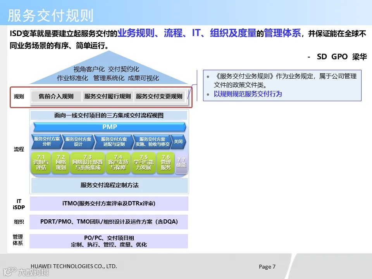Toggle the 售前介入规则 rule box
The height and width of the screenshot is (279, 372).
click(x=56, y=96)
